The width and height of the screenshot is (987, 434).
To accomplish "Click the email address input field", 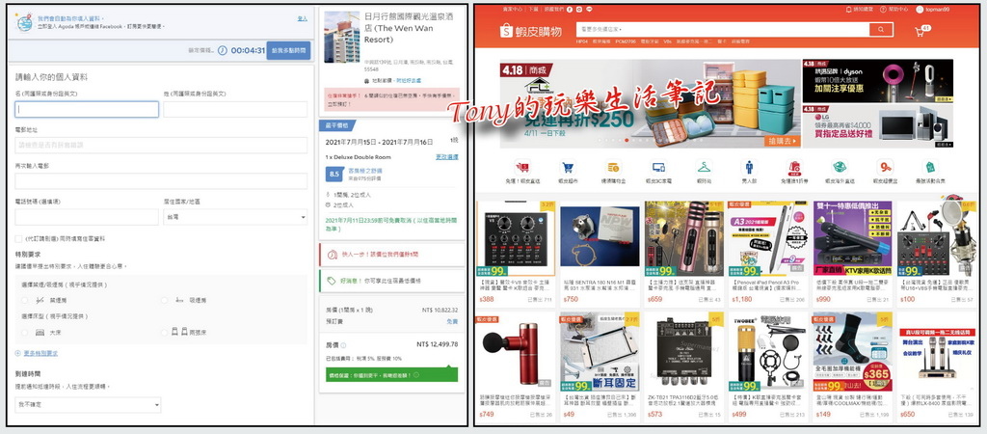I will (161, 145).
